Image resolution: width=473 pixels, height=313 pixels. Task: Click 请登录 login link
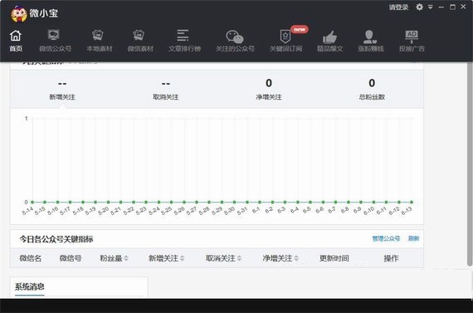pyautogui.click(x=398, y=7)
